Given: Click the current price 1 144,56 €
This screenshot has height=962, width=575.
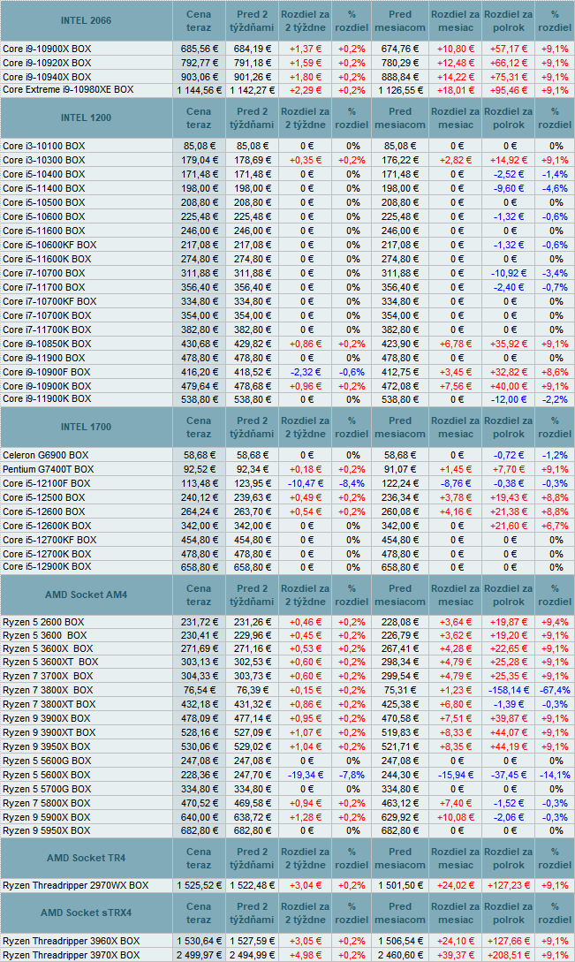Looking at the screenshot, I should (x=199, y=90).
